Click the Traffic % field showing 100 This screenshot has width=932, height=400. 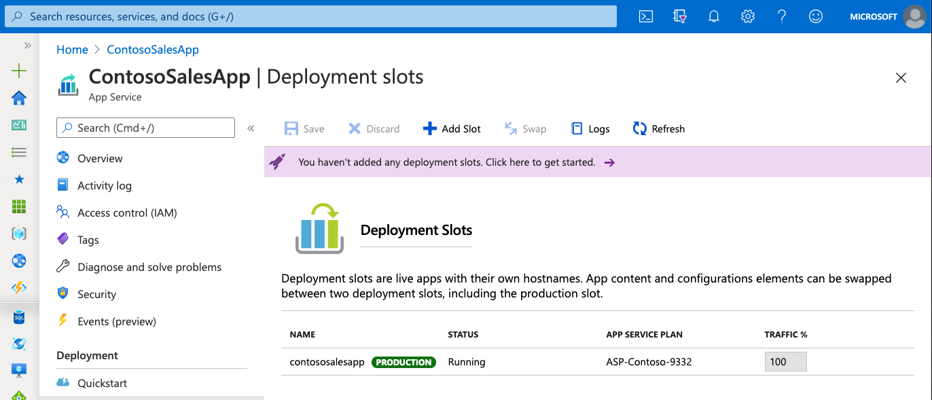pos(786,362)
